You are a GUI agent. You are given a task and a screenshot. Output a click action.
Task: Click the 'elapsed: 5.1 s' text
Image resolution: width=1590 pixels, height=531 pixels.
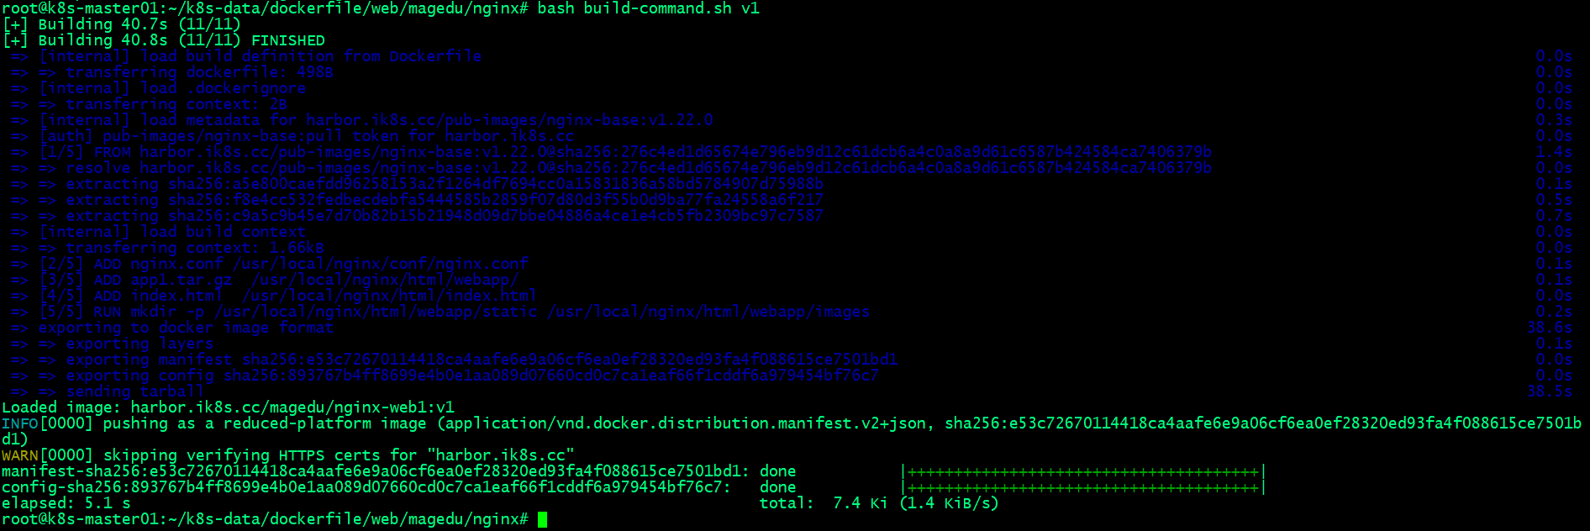pos(66,503)
